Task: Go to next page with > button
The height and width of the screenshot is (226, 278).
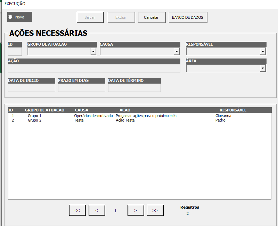Action: 136,210
